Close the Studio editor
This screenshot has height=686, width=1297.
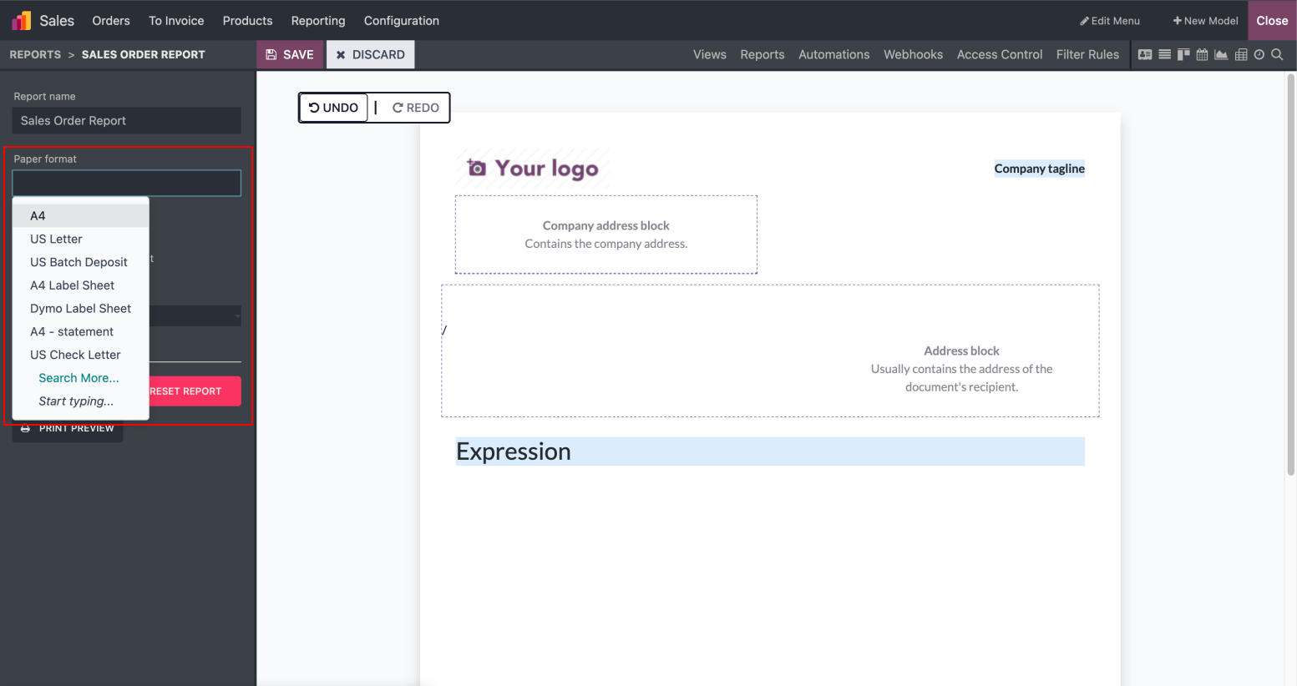pos(1272,21)
